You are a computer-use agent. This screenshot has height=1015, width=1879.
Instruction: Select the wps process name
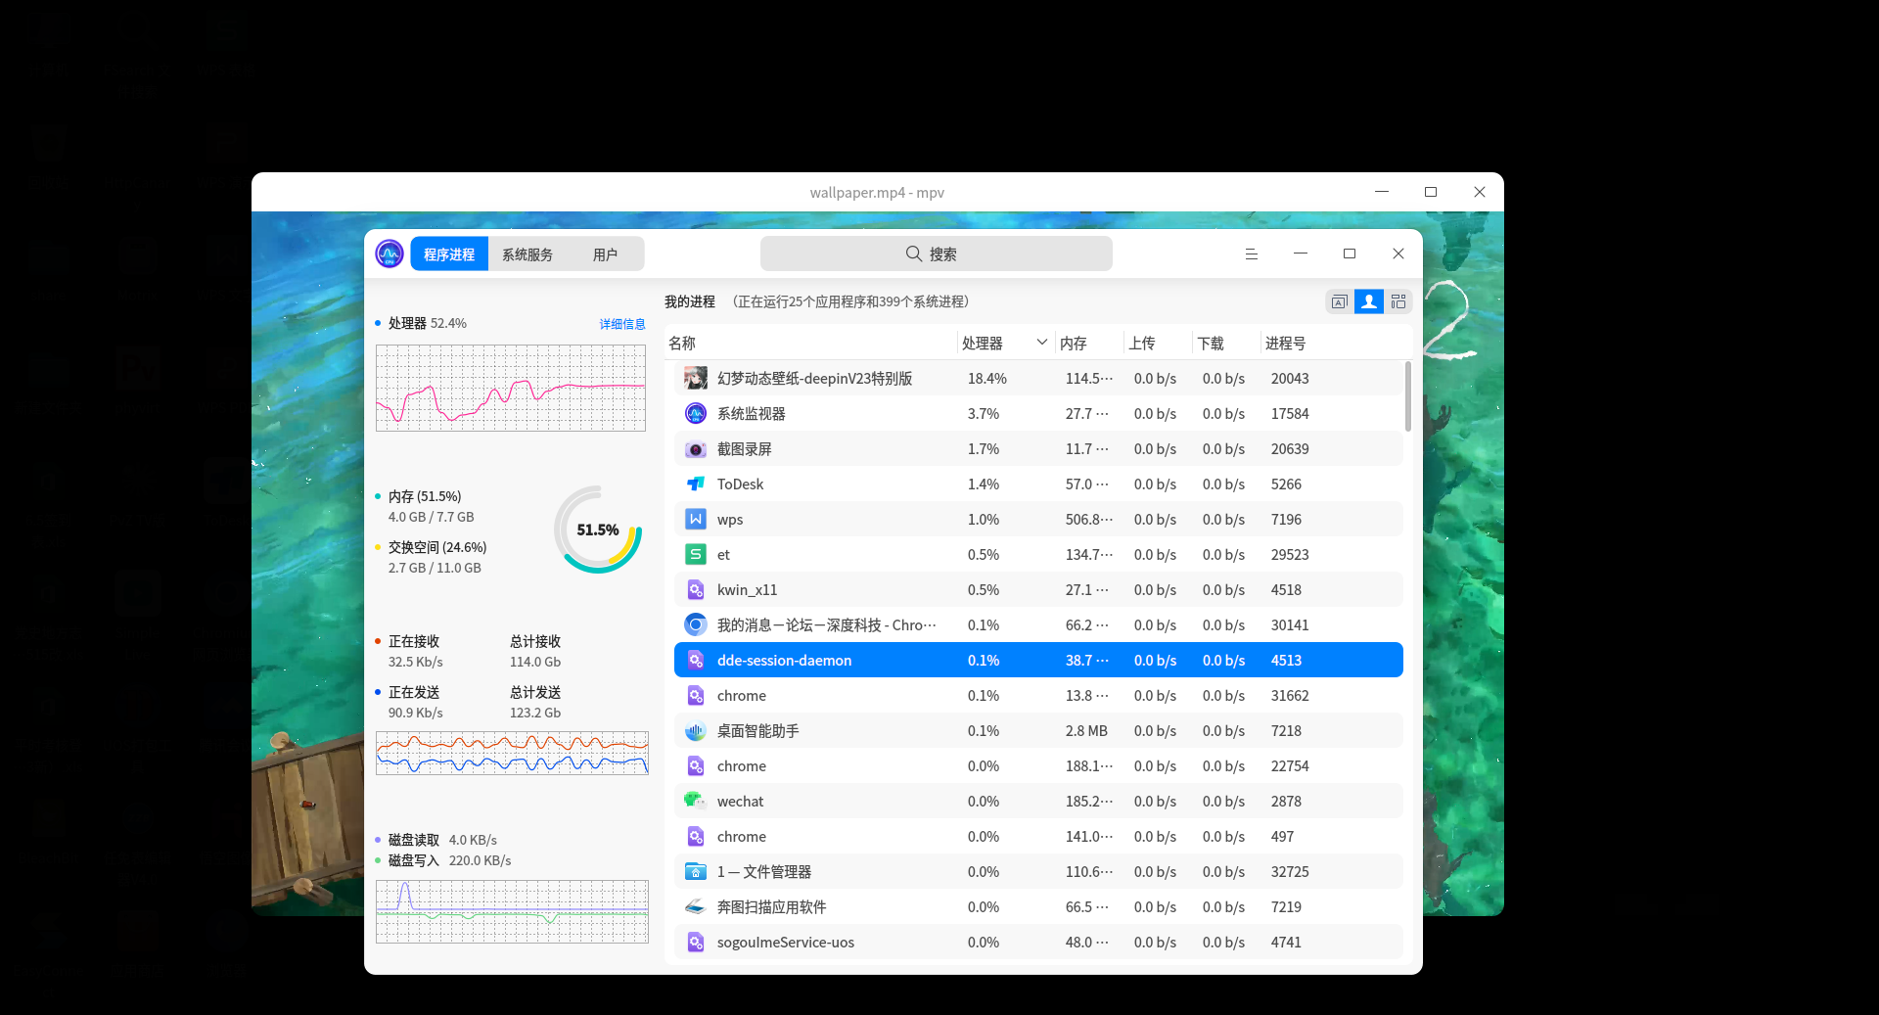[x=730, y=520]
